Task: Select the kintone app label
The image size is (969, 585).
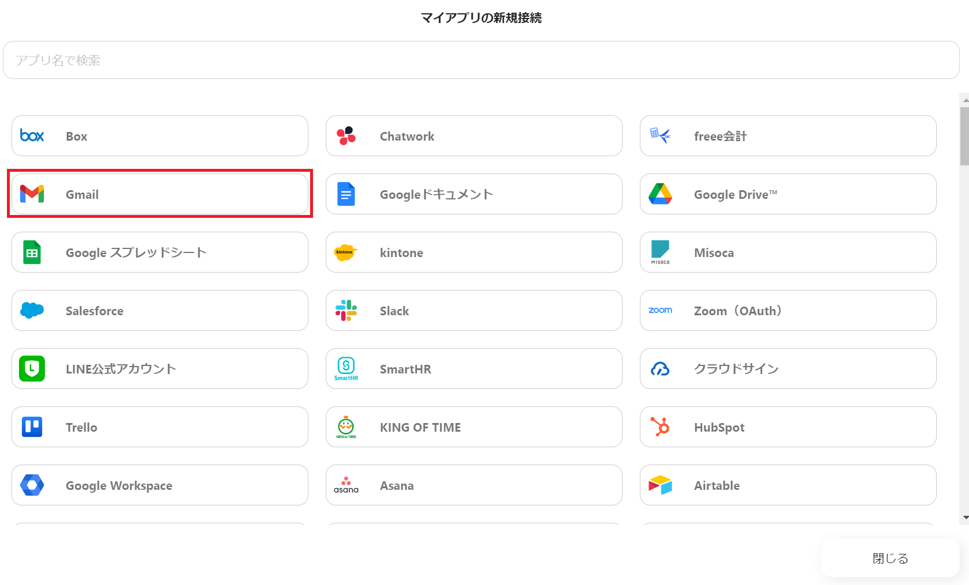Action: coord(401,252)
